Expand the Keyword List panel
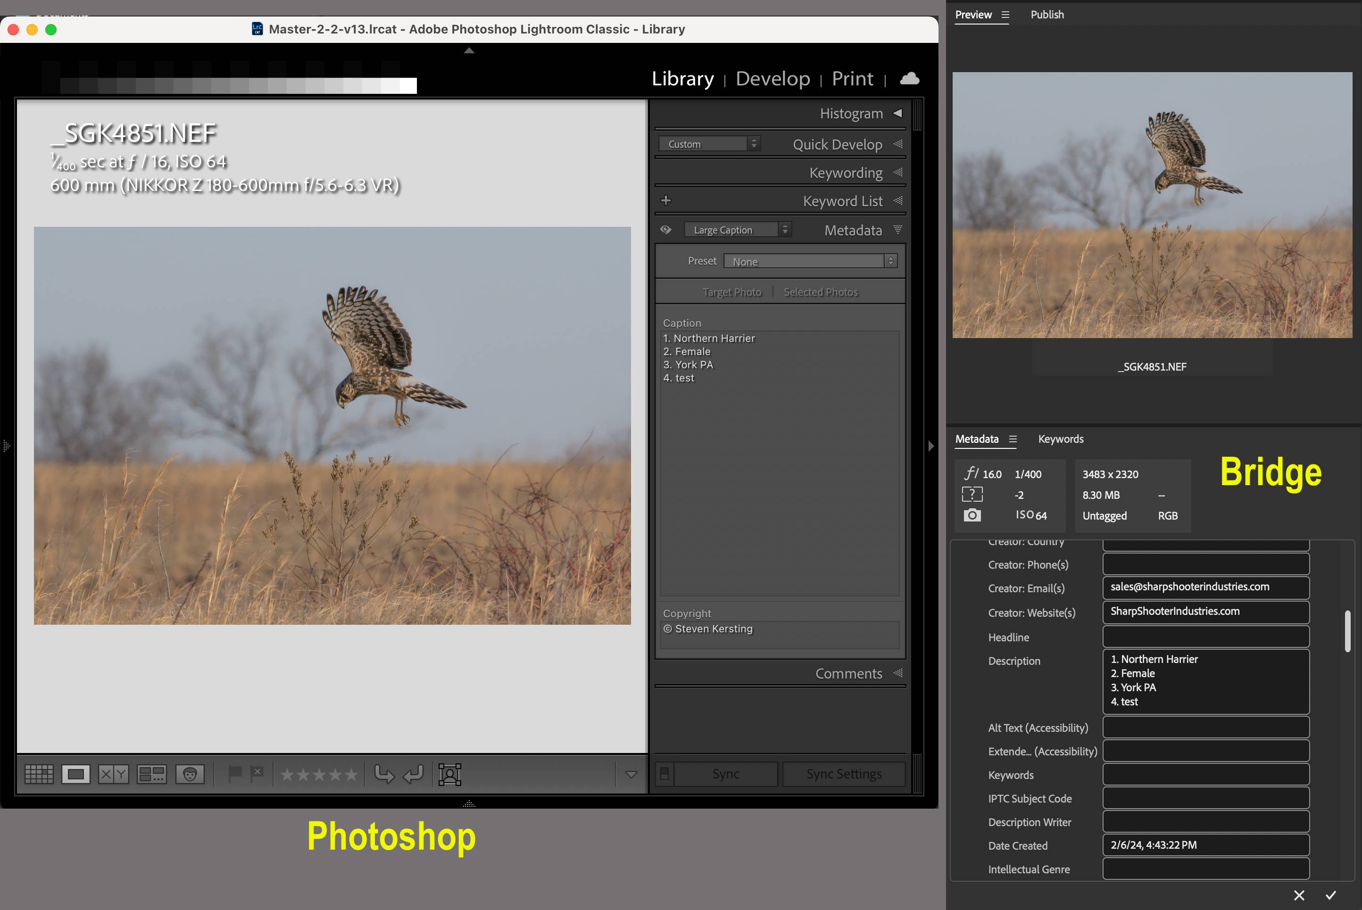Image resolution: width=1362 pixels, height=910 pixels. point(898,201)
